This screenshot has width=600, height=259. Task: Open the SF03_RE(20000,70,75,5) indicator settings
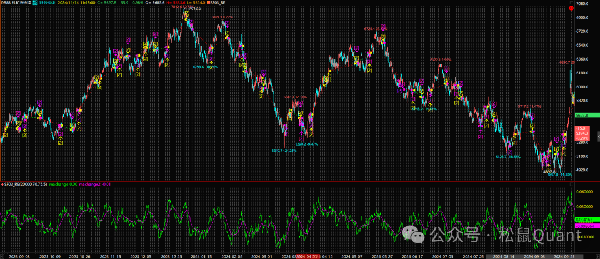[x=26, y=183]
